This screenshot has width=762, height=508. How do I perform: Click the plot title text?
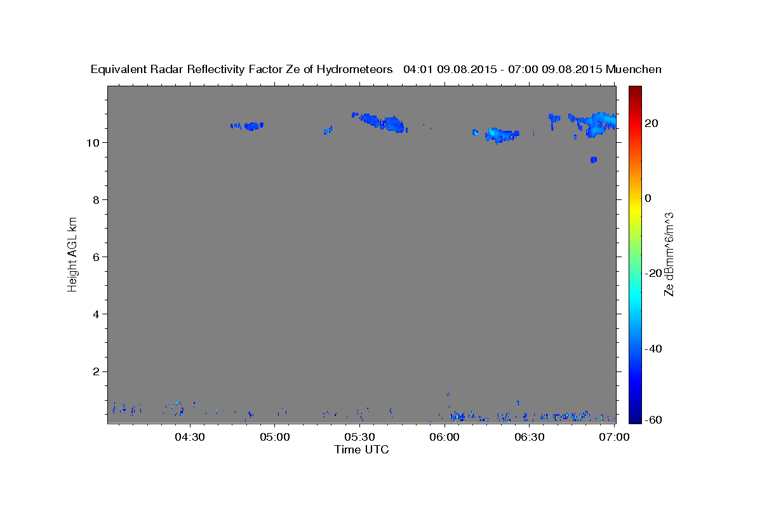376,69
